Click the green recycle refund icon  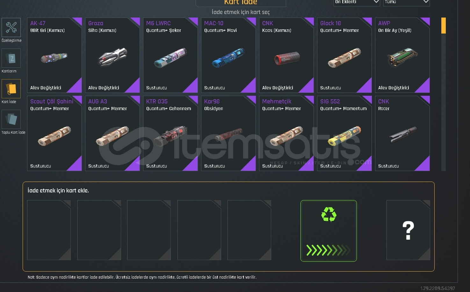coord(329,214)
